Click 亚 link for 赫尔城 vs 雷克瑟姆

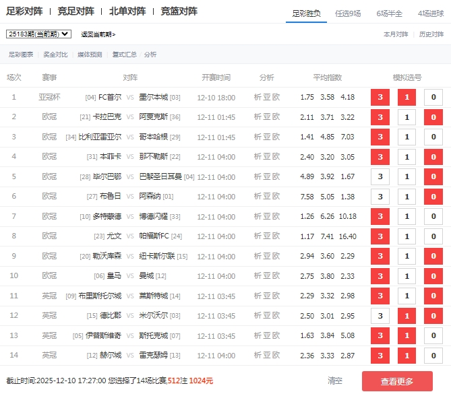click(x=267, y=356)
